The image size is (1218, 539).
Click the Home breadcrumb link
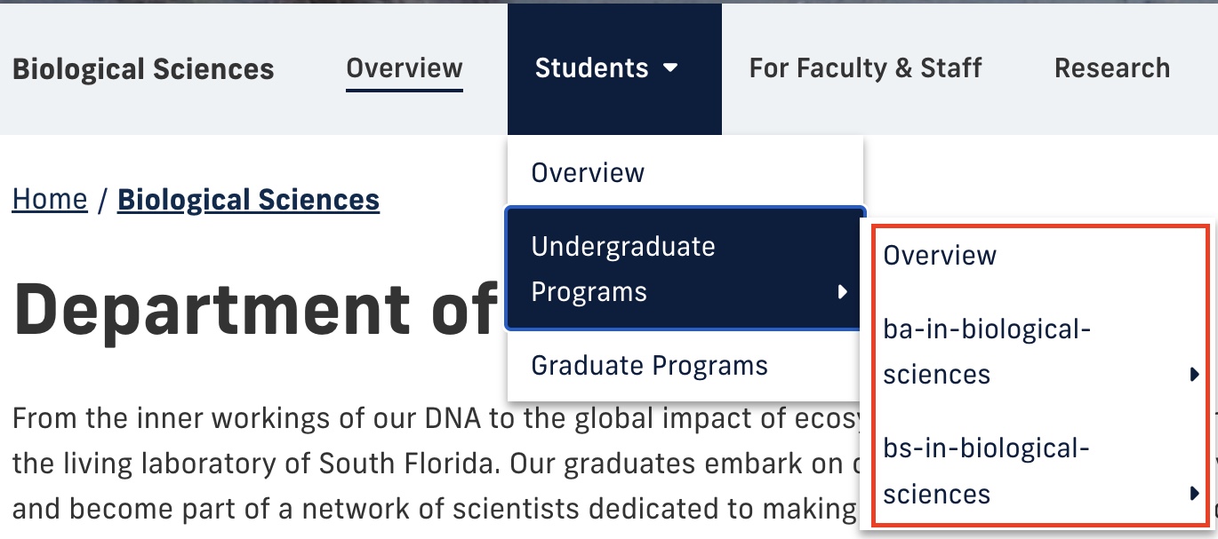50,200
